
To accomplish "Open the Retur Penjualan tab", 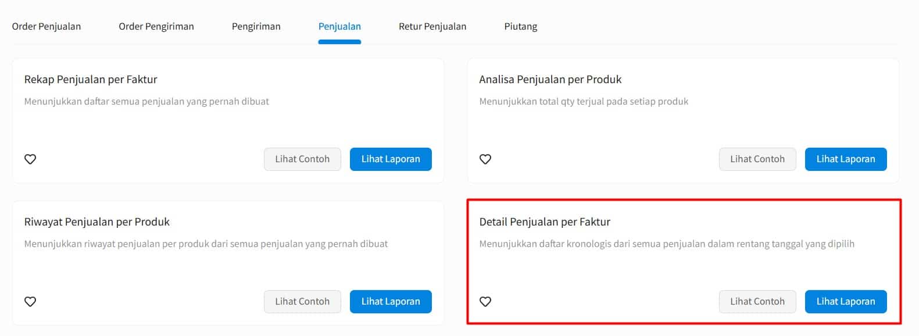I will click(432, 27).
